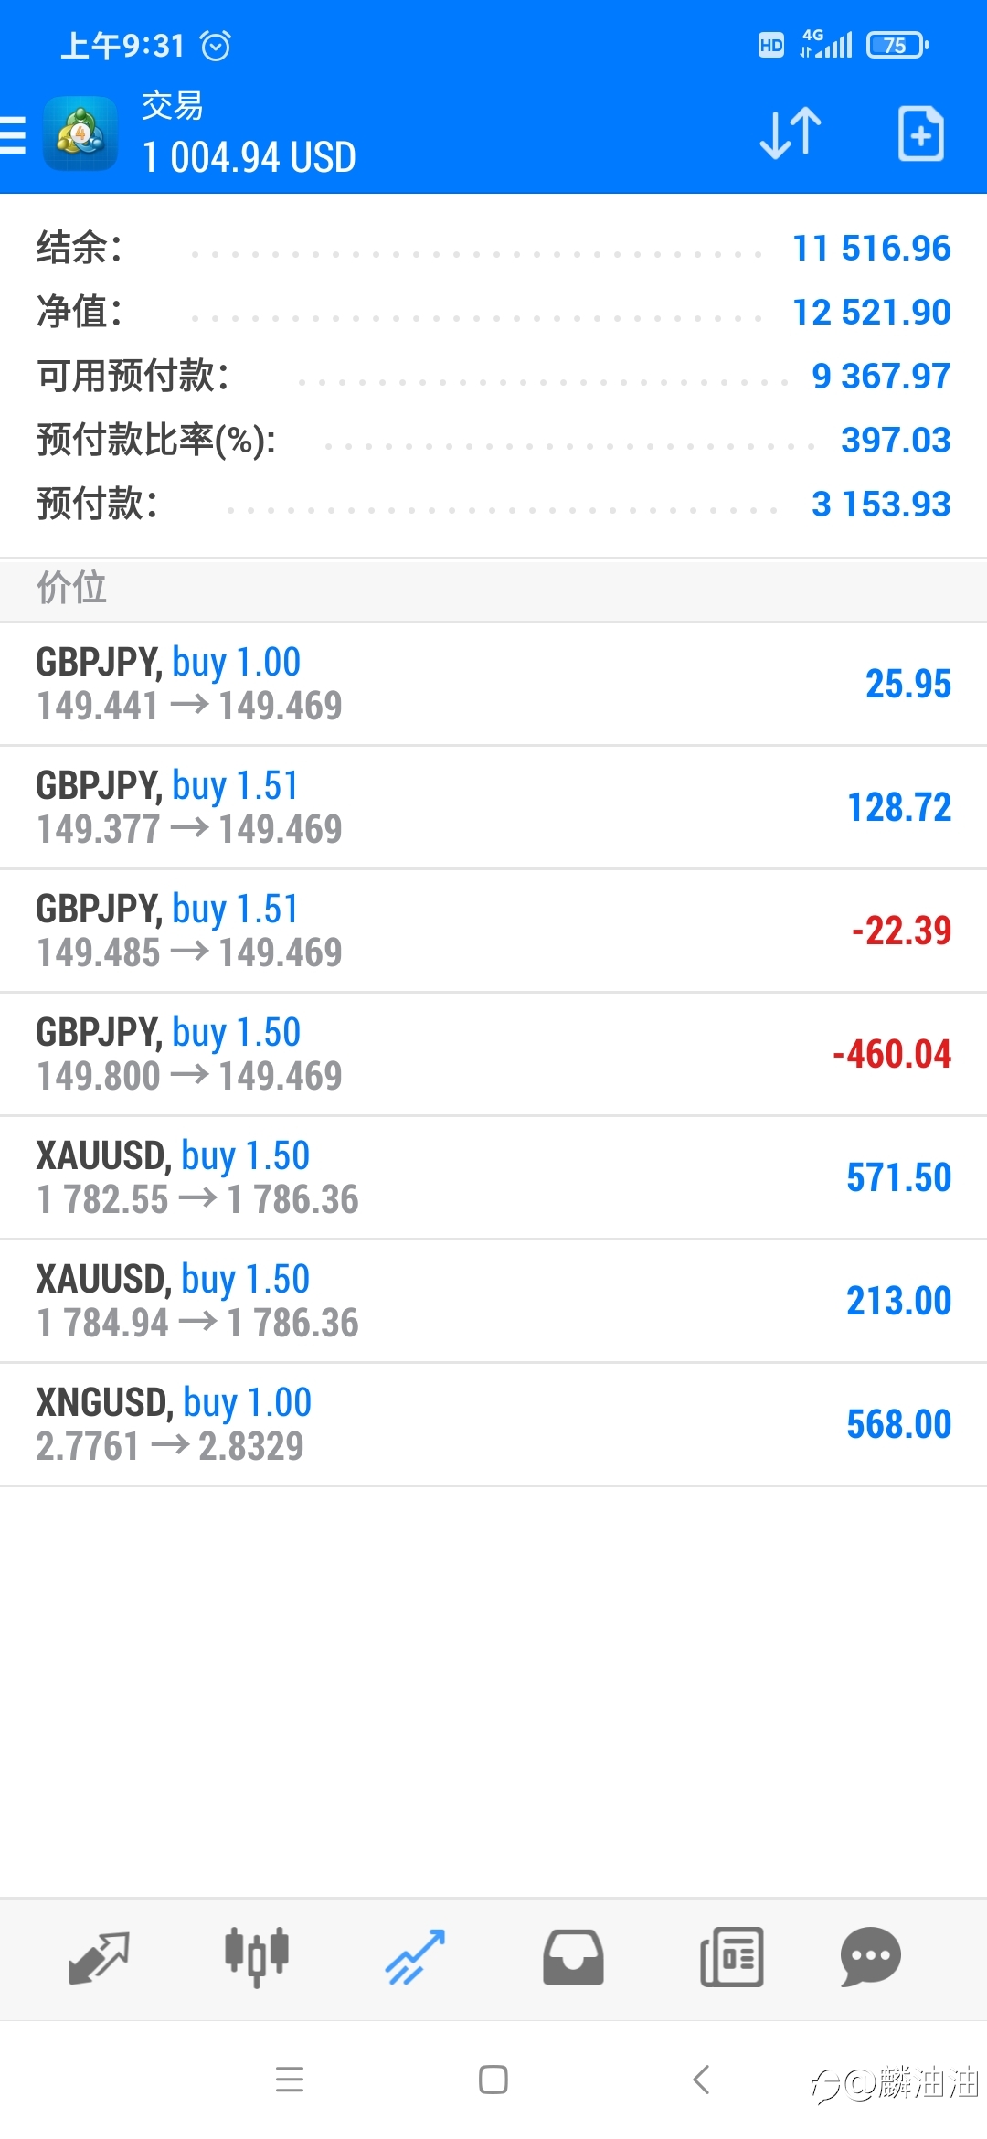Screen dimensions: 987x2139
Task: Select GBPJPY position with -22.39 loss
Action: (x=493, y=931)
